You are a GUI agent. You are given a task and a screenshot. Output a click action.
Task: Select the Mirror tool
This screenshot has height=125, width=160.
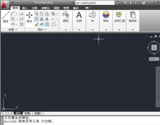[x=47, y=19]
